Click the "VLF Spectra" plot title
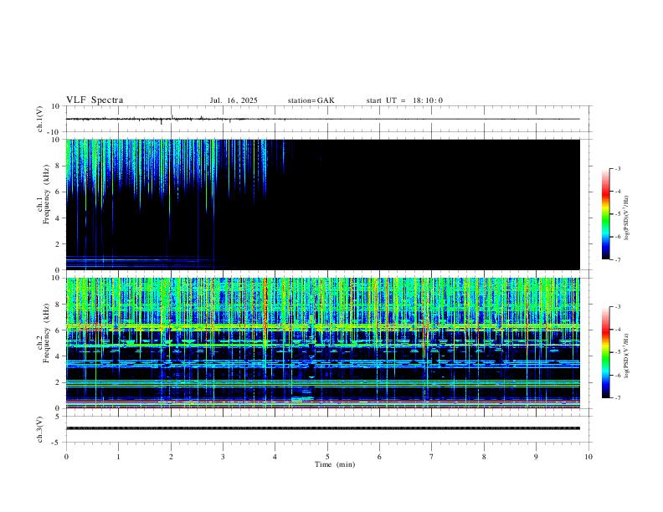This screenshot has height=512, width=663. [x=95, y=100]
